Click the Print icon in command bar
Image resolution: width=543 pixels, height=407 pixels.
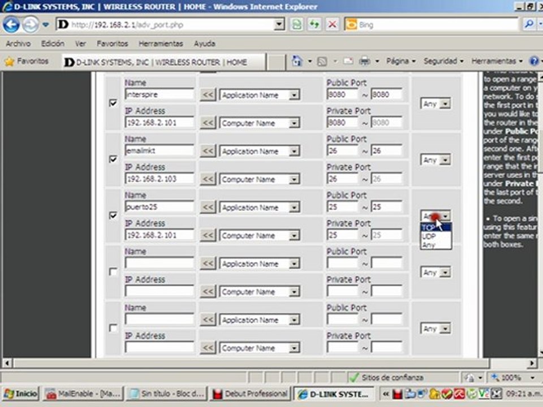[365, 62]
